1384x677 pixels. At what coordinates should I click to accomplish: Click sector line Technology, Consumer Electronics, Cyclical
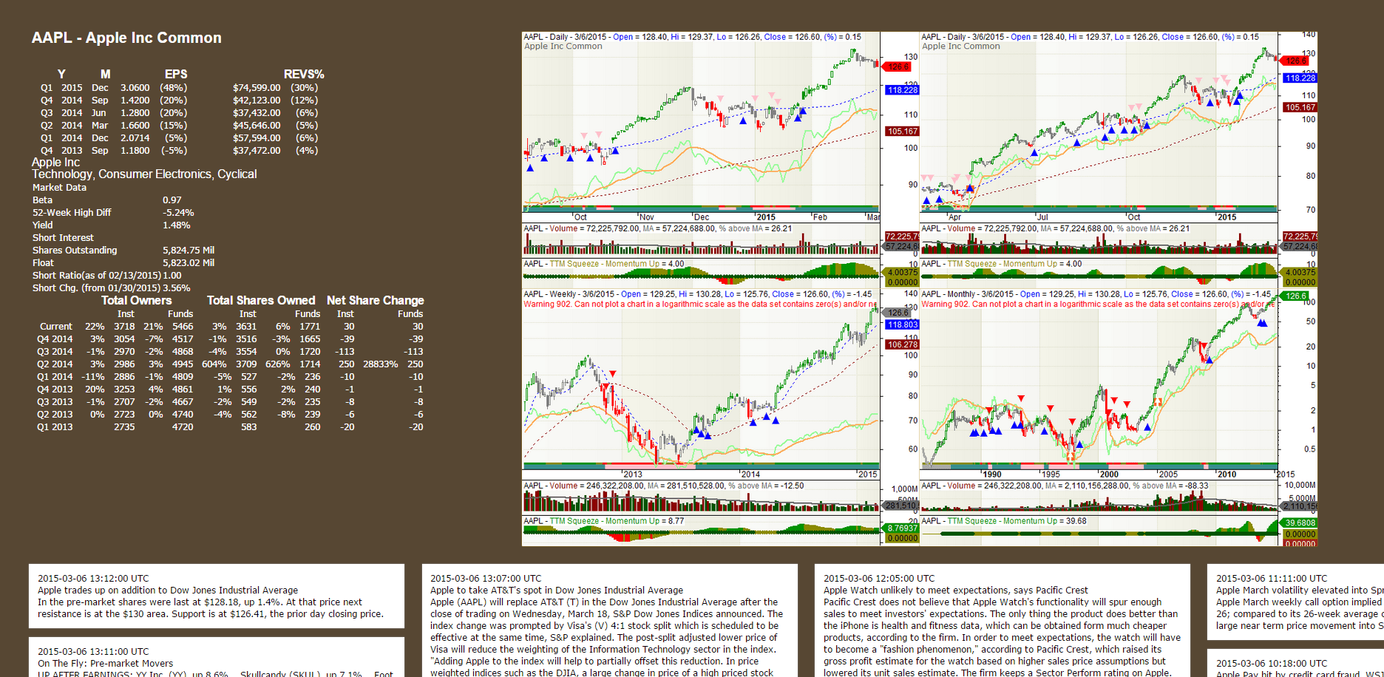(x=144, y=174)
